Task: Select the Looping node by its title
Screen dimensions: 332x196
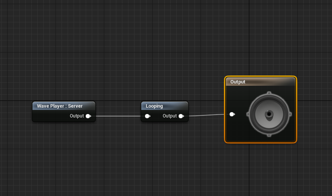Action: coord(154,106)
